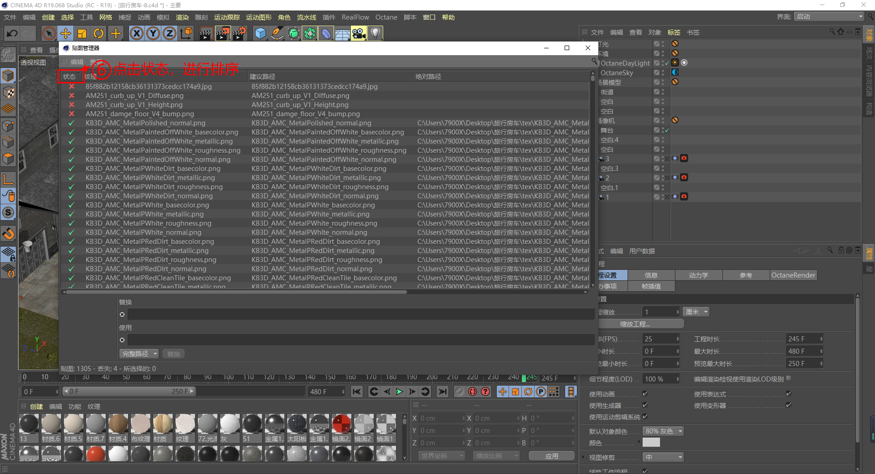Viewport: 875px width, 474px height.
Task: Open the 界面 layout dropdown showing 启动
Action: 829,16
